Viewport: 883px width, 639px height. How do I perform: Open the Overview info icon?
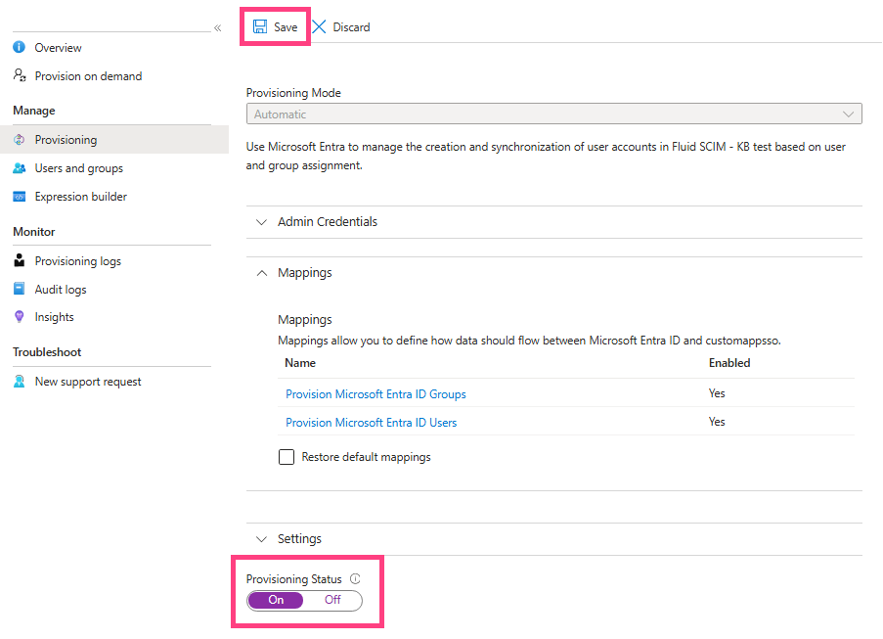click(x=20, y=47)
